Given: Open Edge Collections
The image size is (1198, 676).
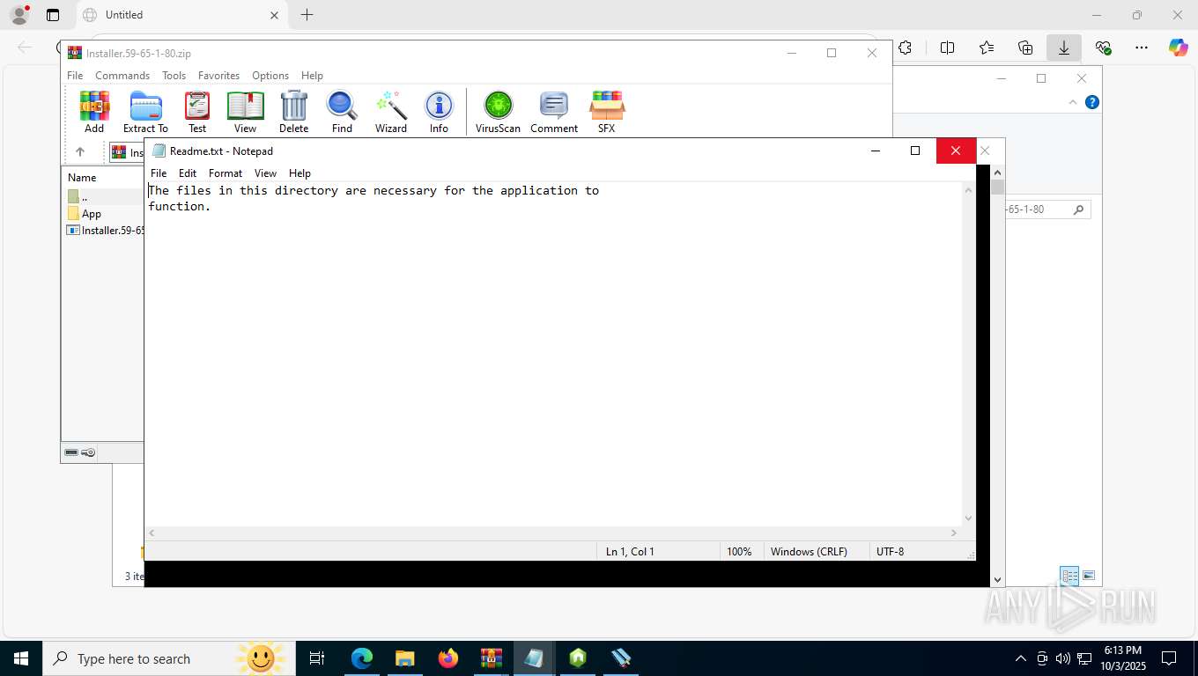Looking at the screenshot, I should pos(1025,48).
